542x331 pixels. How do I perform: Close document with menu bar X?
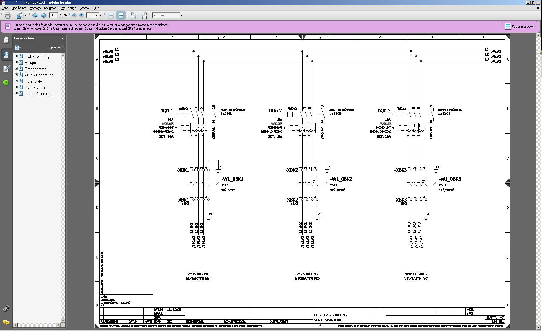538,8
